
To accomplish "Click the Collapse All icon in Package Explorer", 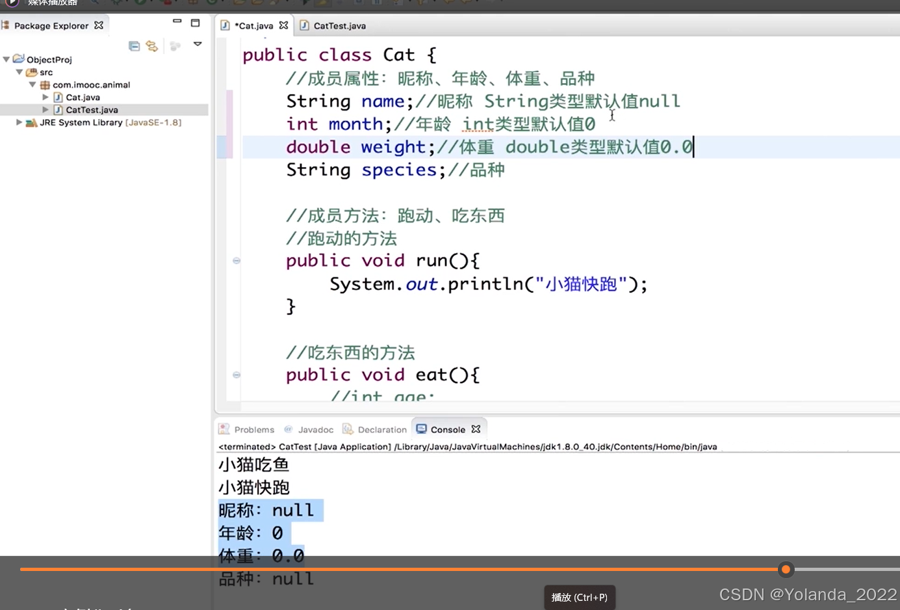I will [x=135, y=46].
